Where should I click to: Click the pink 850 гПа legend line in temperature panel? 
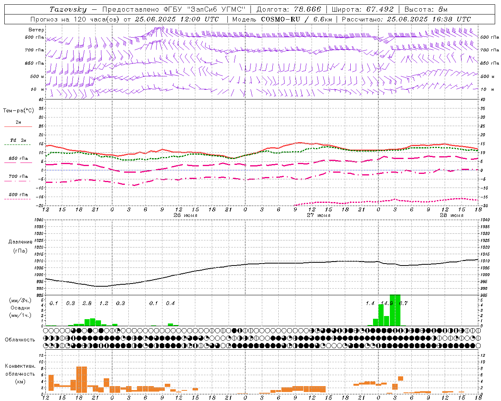click(17, 163)
